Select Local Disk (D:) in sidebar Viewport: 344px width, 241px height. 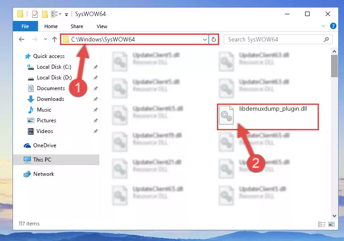(x=54, y=78)
